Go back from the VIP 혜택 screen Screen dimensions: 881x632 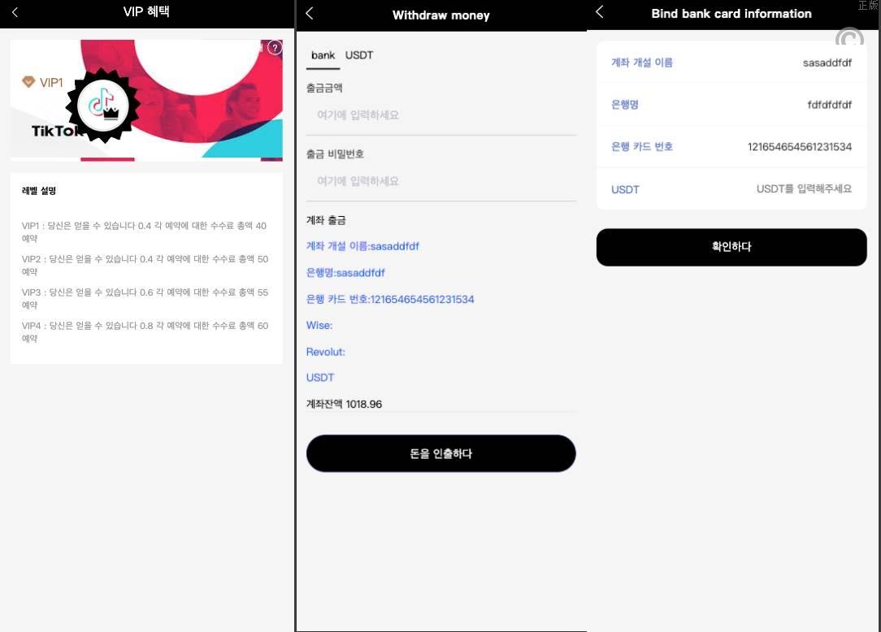coord(15,12)
